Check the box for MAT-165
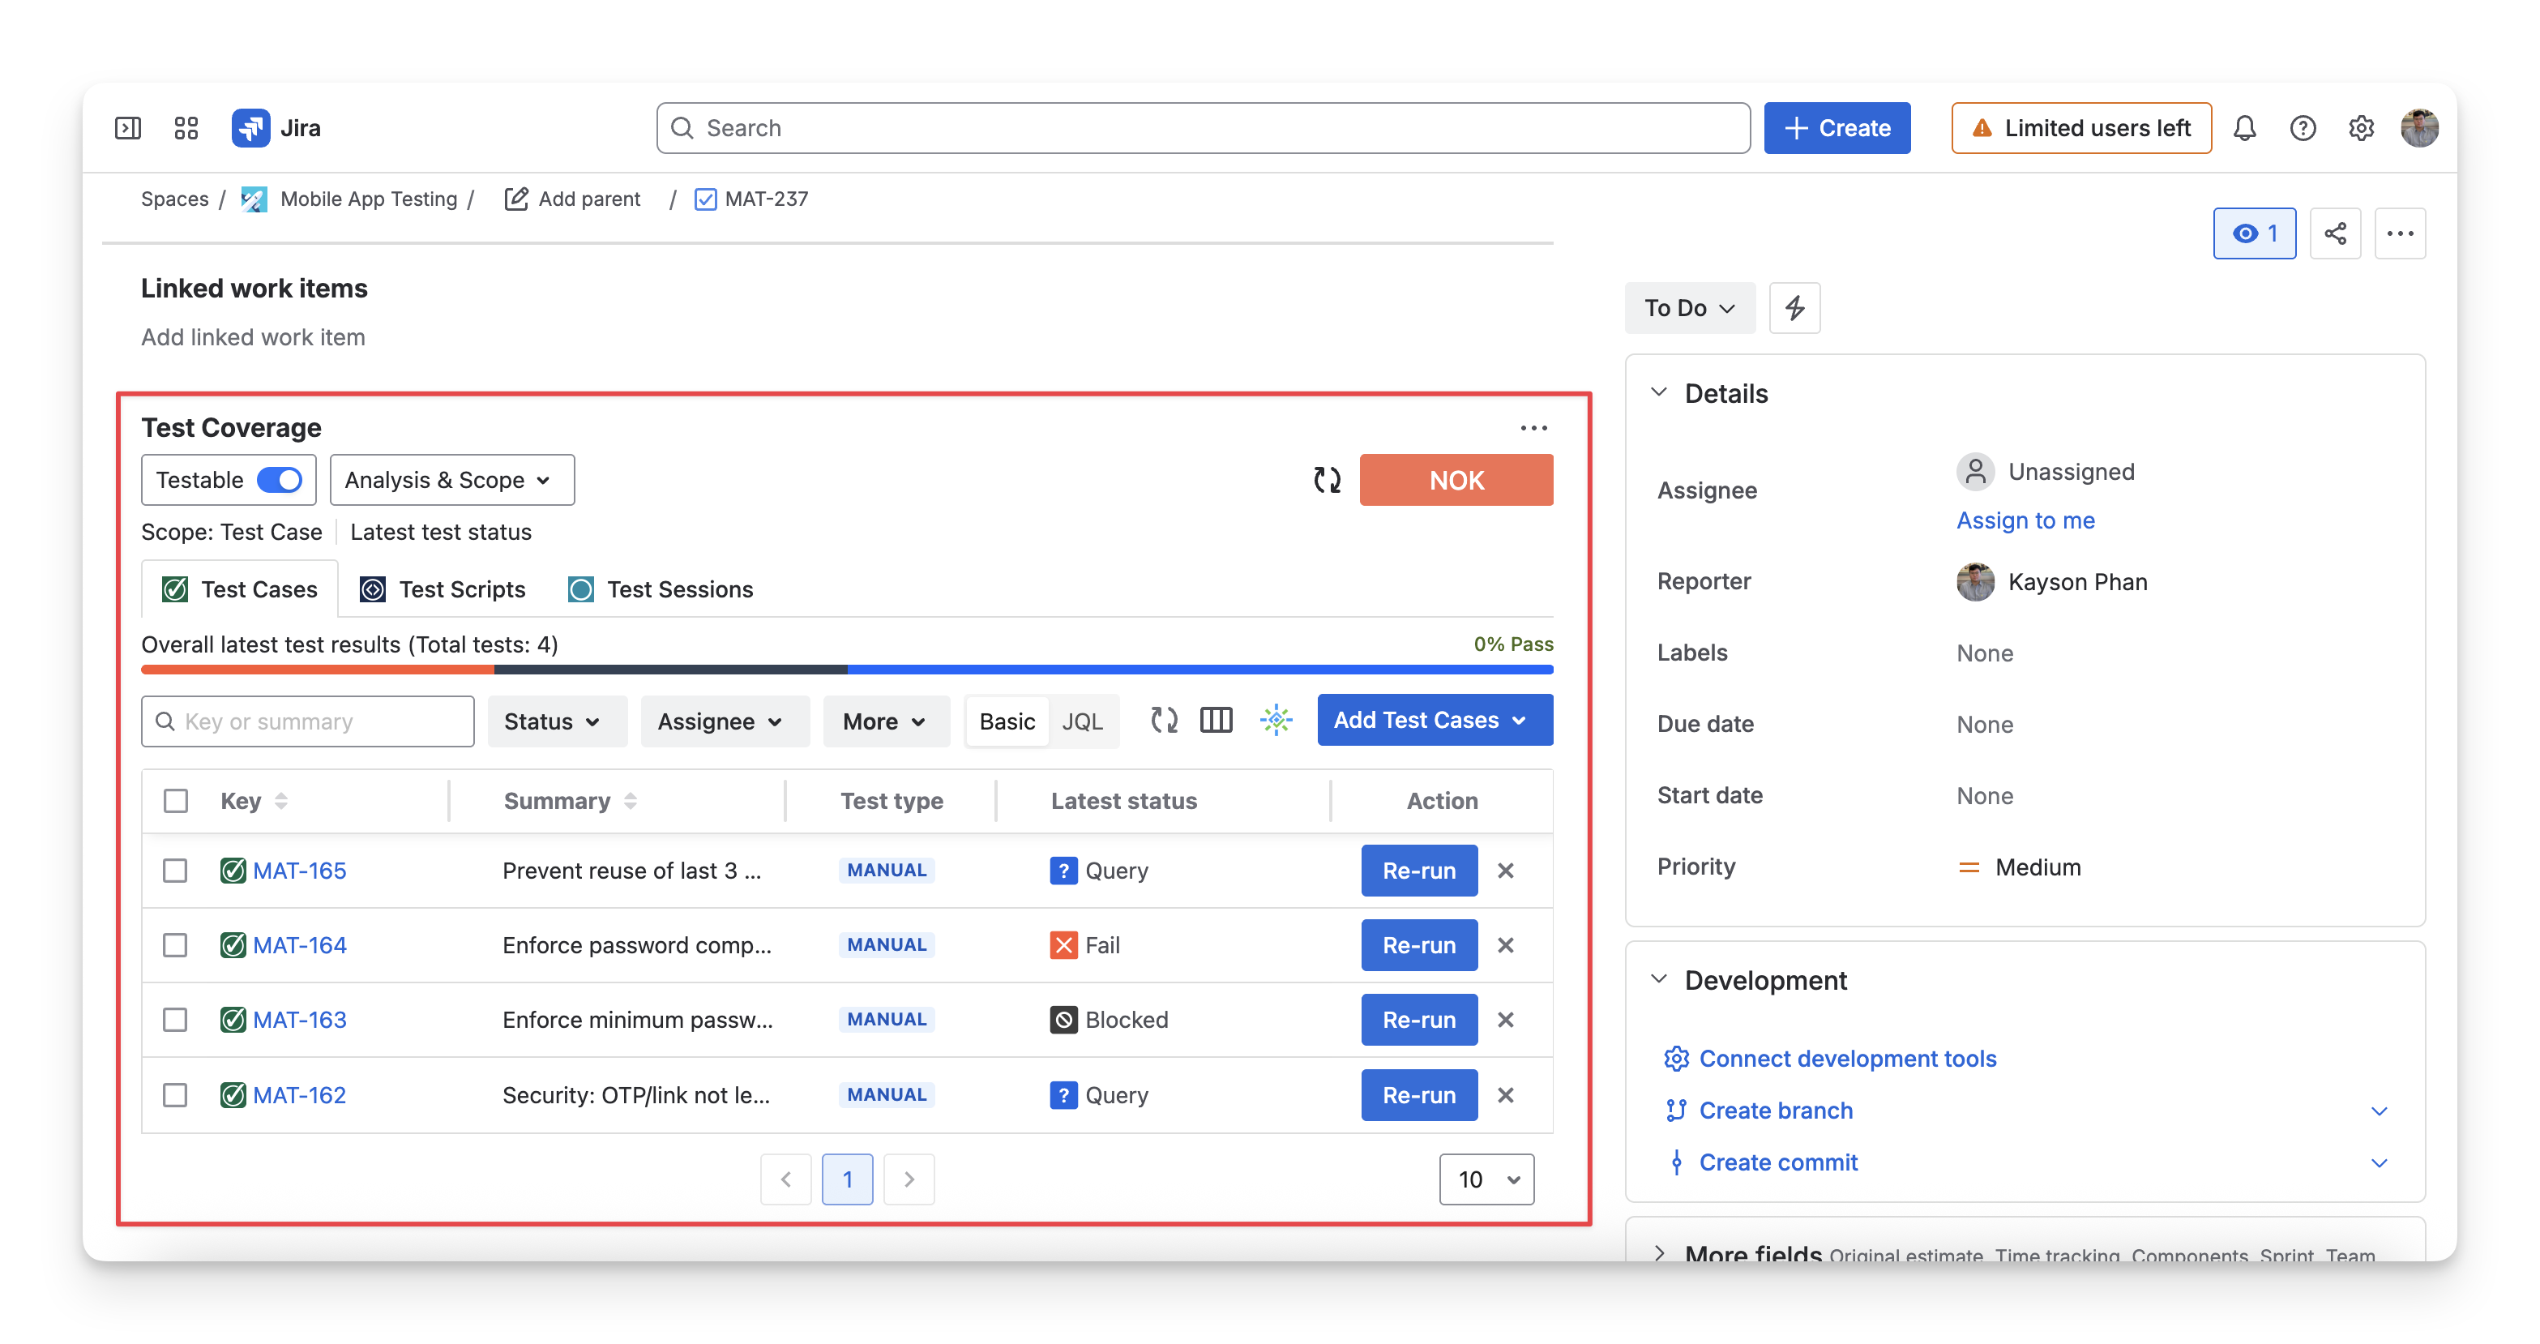Viewport: 2540px width, 1344px height. click(176, 871)
